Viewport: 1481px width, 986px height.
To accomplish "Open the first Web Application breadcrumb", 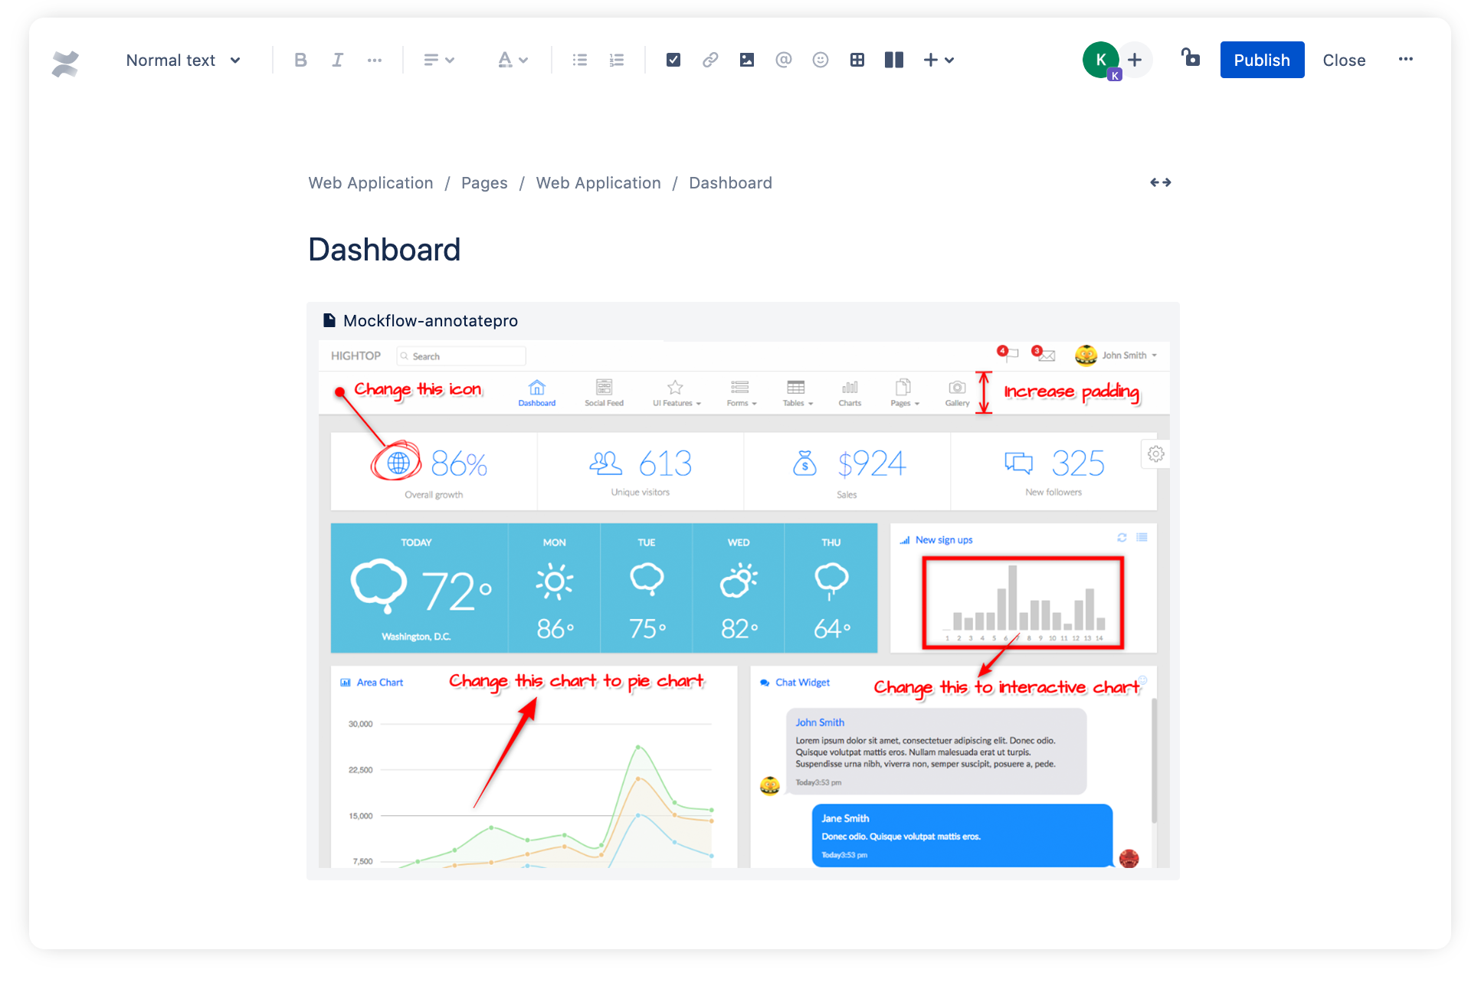I will [371, 183].
